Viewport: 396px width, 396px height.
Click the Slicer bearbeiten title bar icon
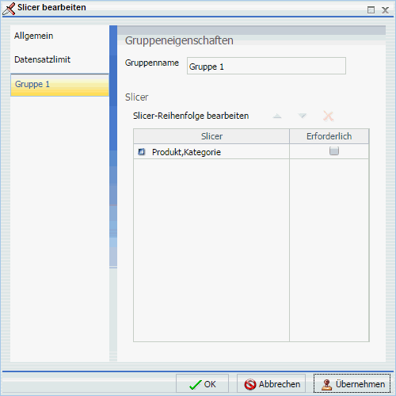9,9
